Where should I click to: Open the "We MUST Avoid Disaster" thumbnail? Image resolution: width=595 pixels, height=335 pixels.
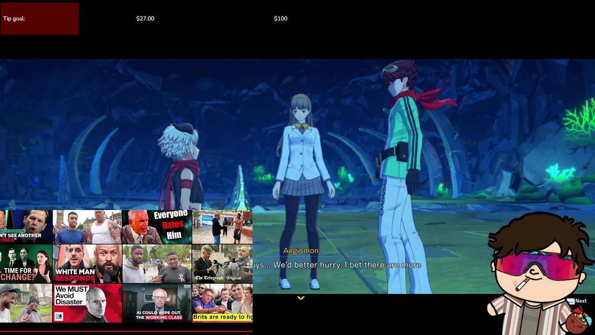87,303
